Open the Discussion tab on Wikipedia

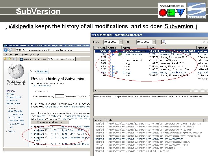point(42,71)
